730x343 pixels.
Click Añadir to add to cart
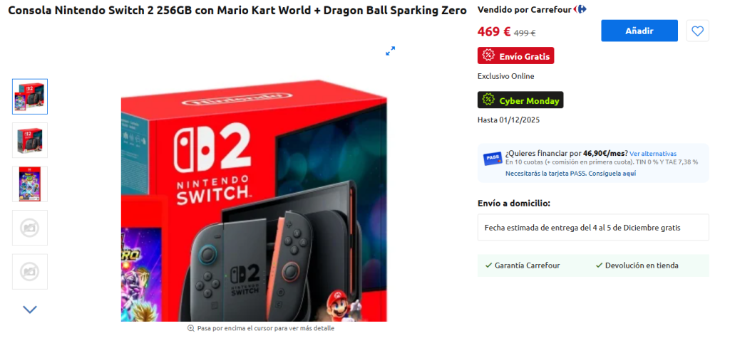tap(639, 31)
